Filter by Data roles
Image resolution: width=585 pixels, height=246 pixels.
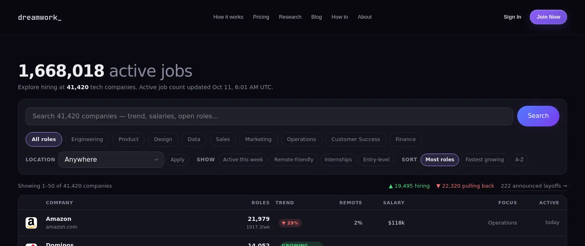pos(194,139)
